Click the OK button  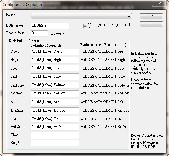pyautogui.click(x=151, y=16)
